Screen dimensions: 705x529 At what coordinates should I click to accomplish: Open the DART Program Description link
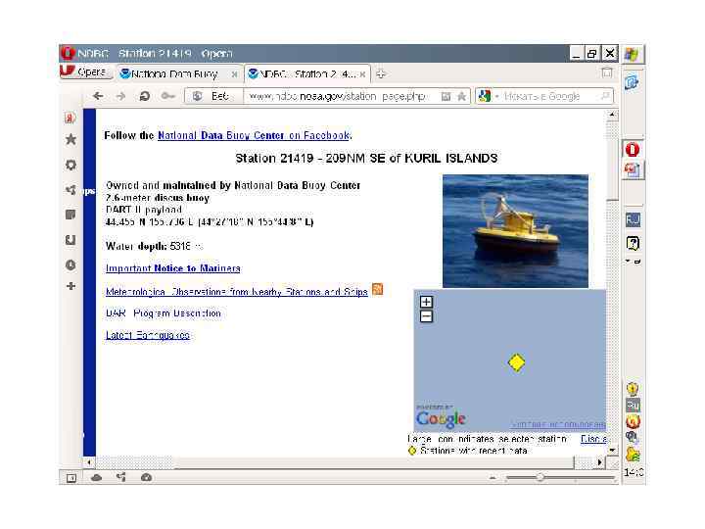(164, 313)
